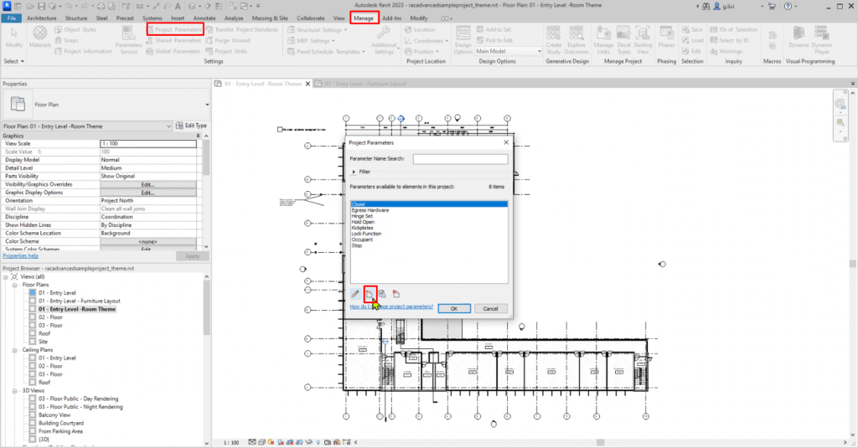Open Snaps settings
The image size is (858, 448).
[x=67, y=40]
